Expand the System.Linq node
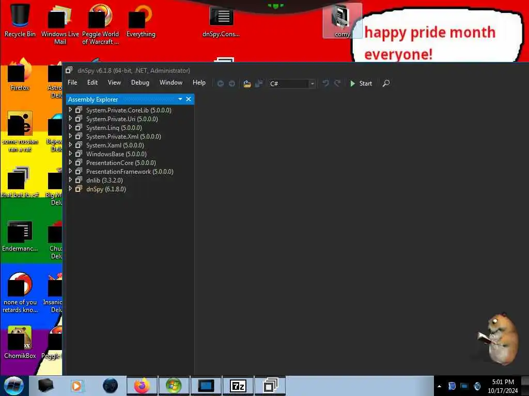The width and height of the screenshot is (529, 396). pos(70,127)
